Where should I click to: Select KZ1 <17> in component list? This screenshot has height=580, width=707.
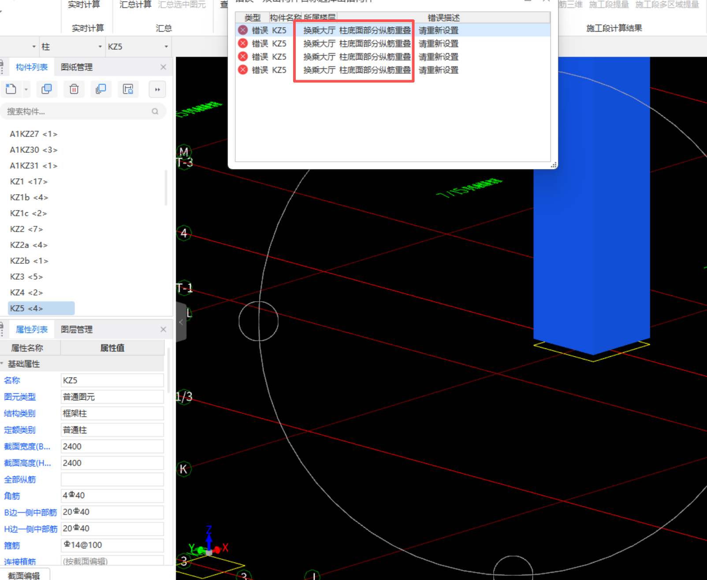click(x=29, y=181)
